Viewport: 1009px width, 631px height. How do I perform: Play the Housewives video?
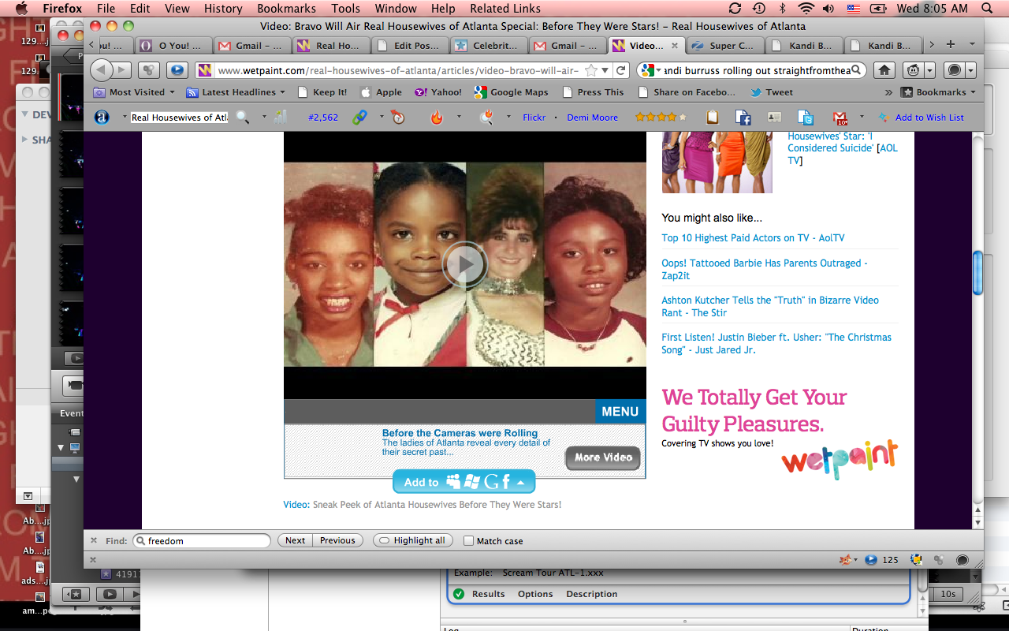click(464, 264)
